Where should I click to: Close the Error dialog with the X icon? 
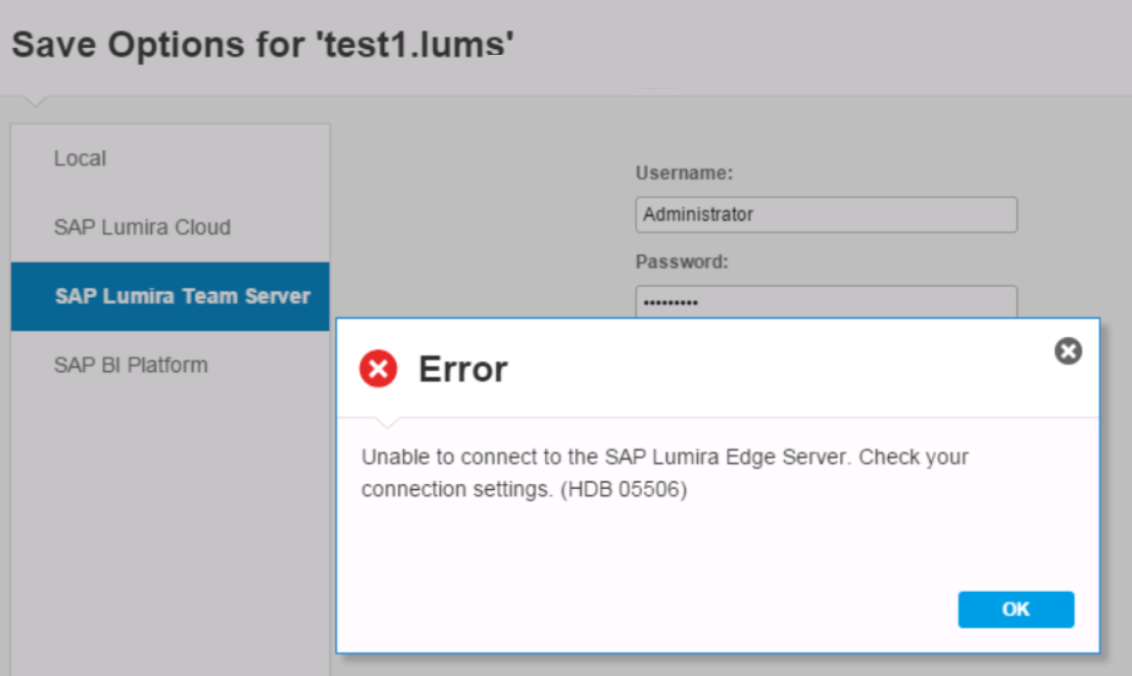(1067, 352)
